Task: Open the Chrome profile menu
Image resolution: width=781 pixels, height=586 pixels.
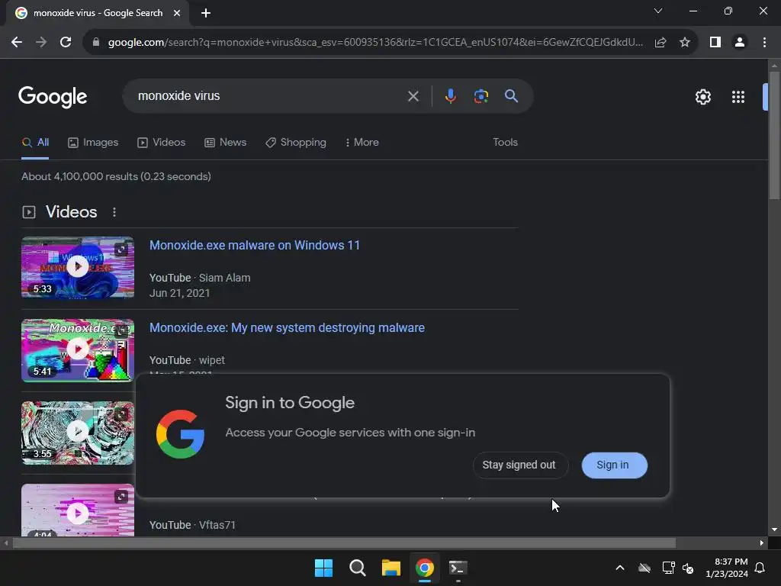Action: tap(740, 43)
